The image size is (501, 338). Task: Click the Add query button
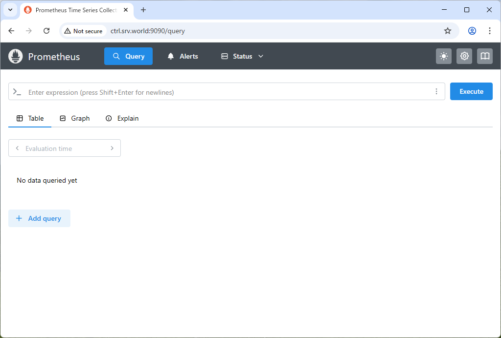(39, 218)
